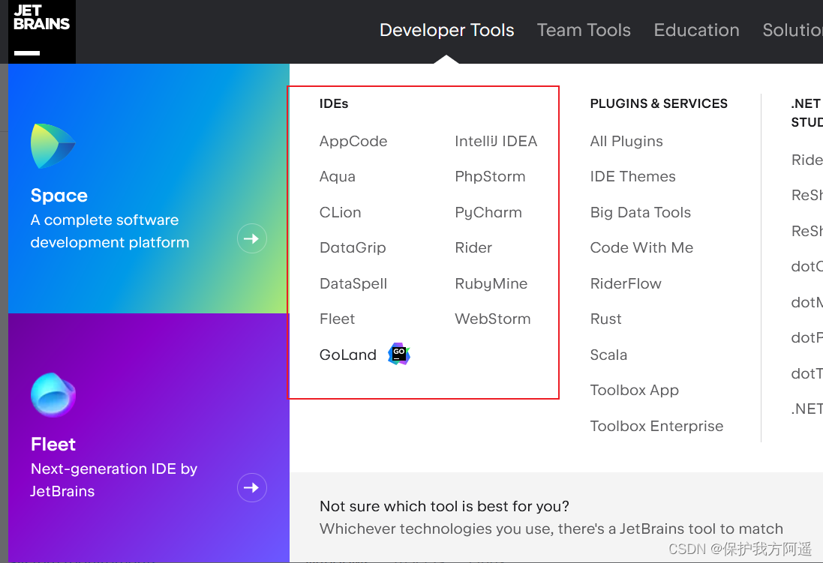Click 'A complete software development platform' text
Image resolution: width=823 pixels, height=563 pixels.
coord(110,231)
